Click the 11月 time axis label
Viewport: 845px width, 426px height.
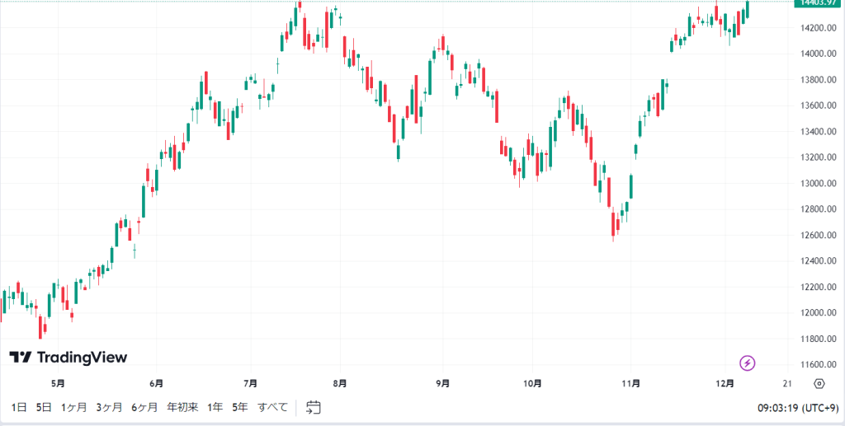(630, 383)
